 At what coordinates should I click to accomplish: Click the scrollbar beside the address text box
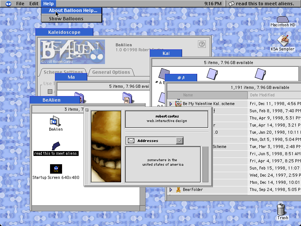[205, 164]
